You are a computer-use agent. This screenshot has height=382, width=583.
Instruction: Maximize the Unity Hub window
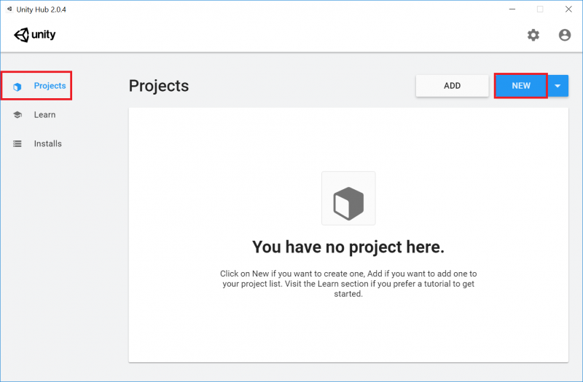(x=540, y=9)
